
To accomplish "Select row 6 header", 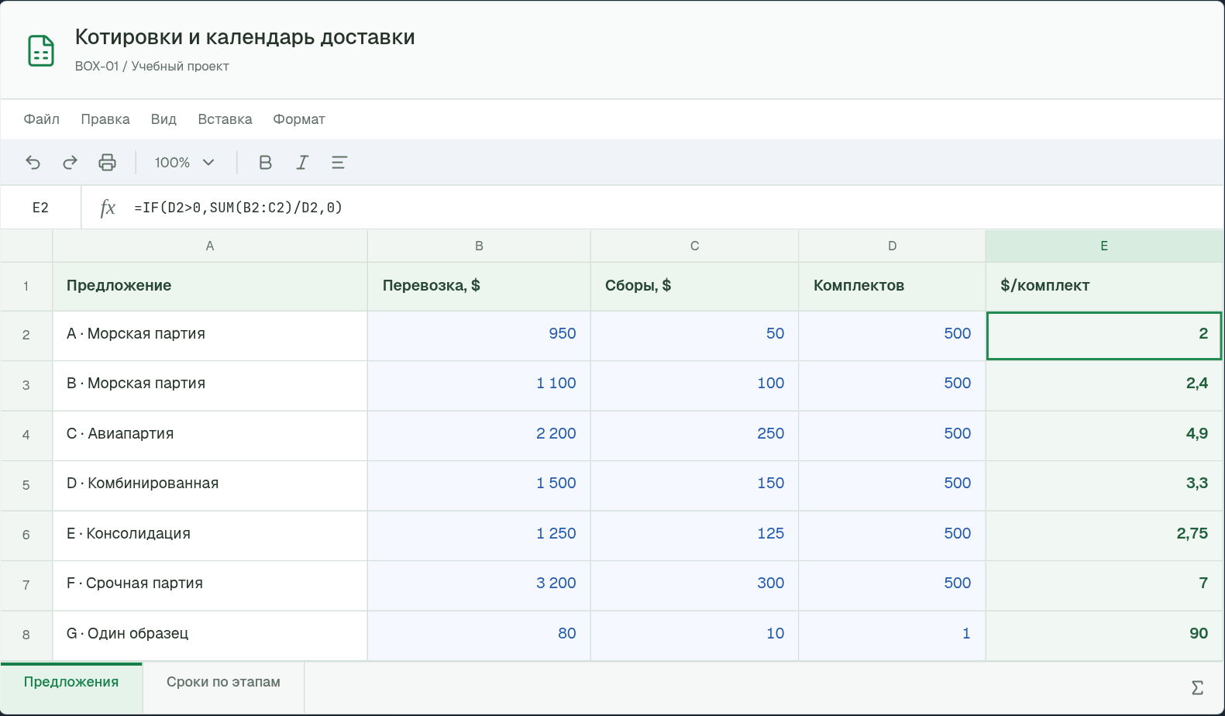I will pos(26,535).
